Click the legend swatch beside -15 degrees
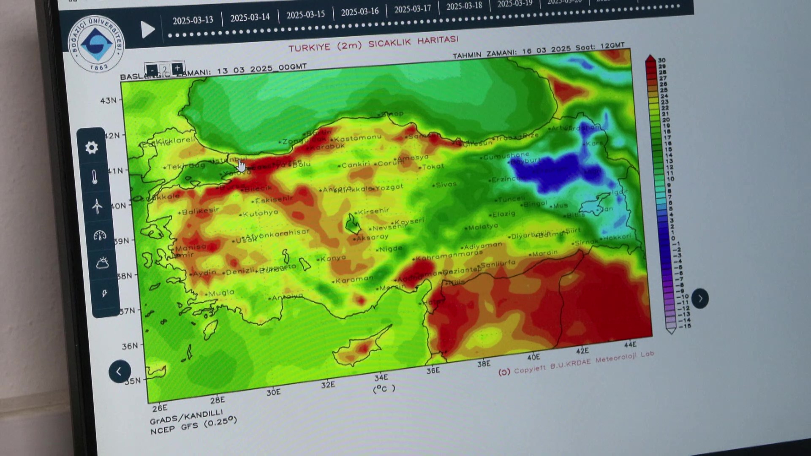 (671, 326)
